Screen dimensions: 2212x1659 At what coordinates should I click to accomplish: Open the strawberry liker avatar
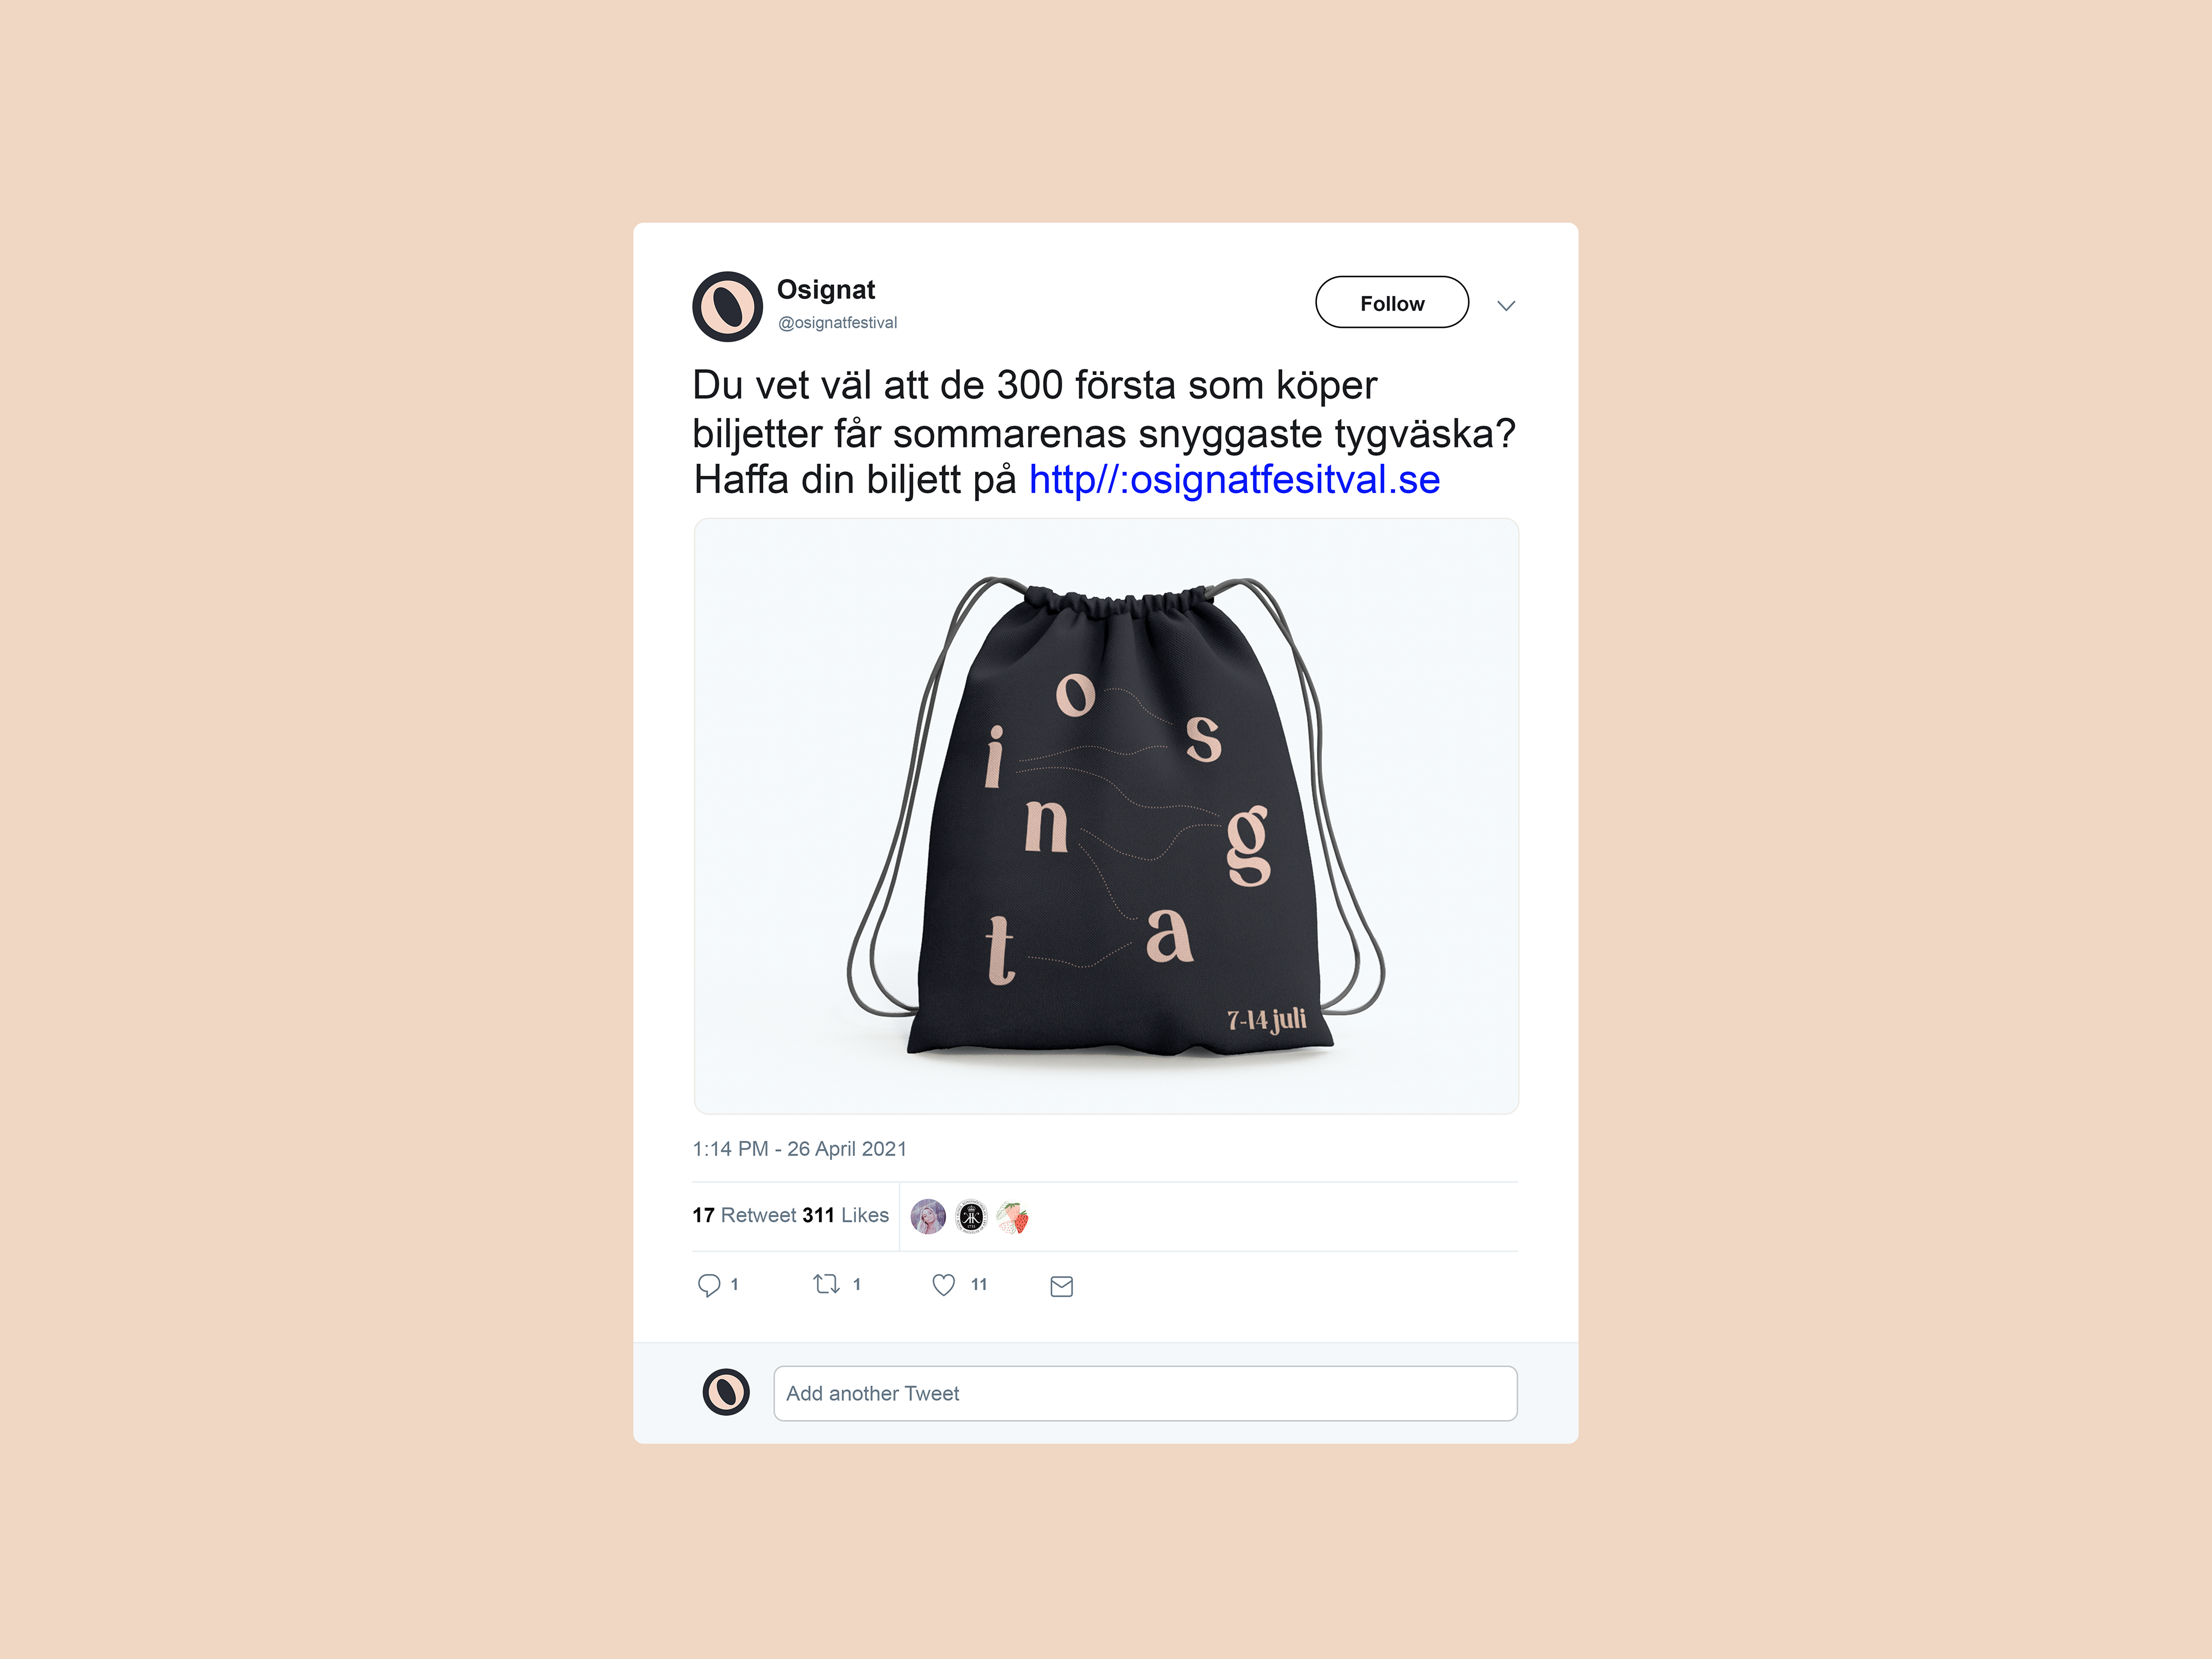(1012, 1216)
